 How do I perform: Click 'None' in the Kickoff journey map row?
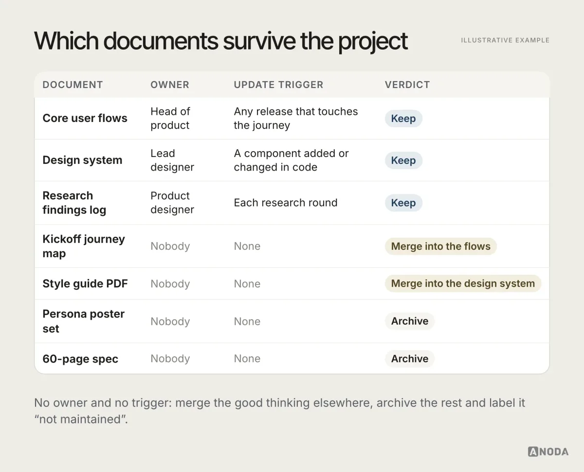[247, 246]
